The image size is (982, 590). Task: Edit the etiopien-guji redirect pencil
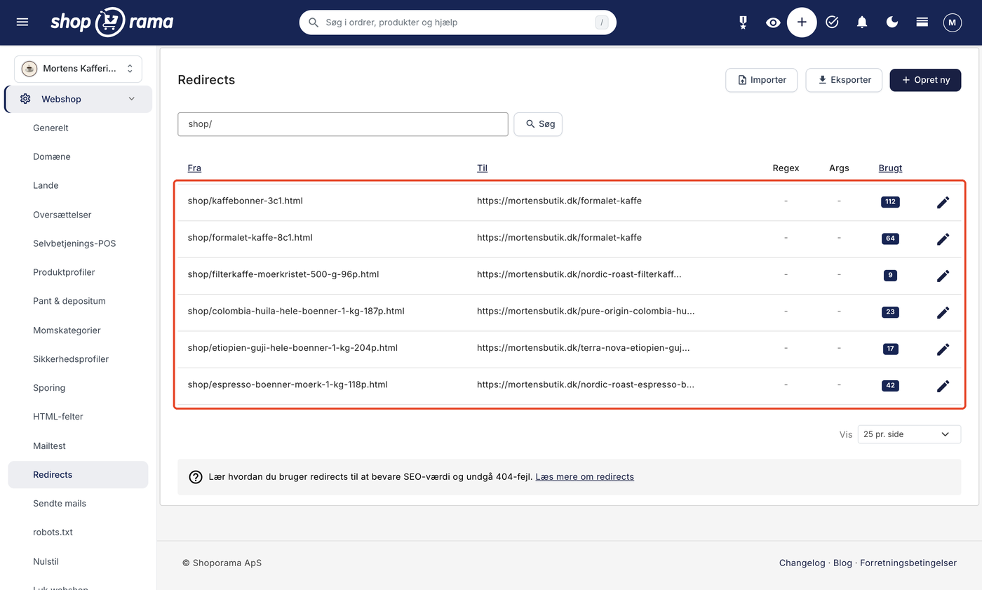click(x=943, y=349)
